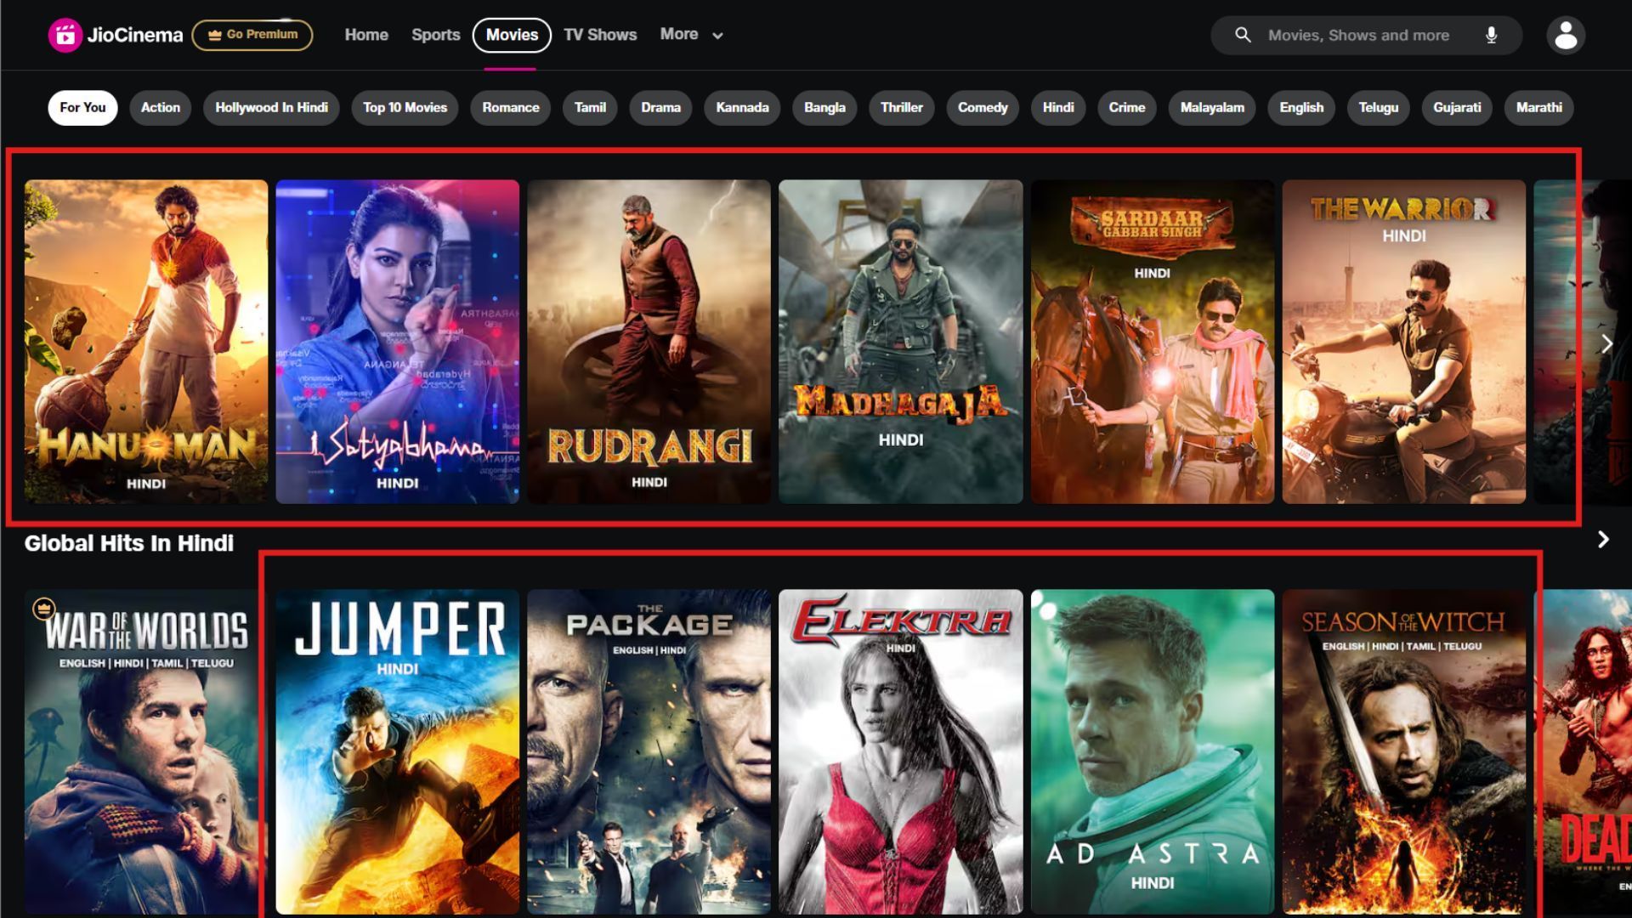
Task: Choose Hindi language chip
Action: click(x=1058, y=108)
